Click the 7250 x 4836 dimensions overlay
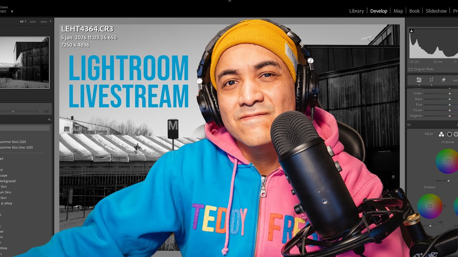The width and height of the screenshot is (458, 257). 75,45
